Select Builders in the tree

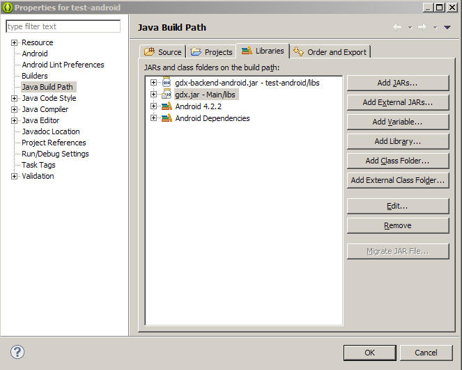click(x=35, y=76)
